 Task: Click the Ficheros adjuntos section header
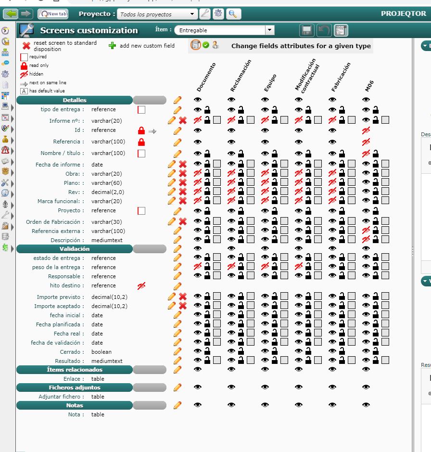coord(75,387)
